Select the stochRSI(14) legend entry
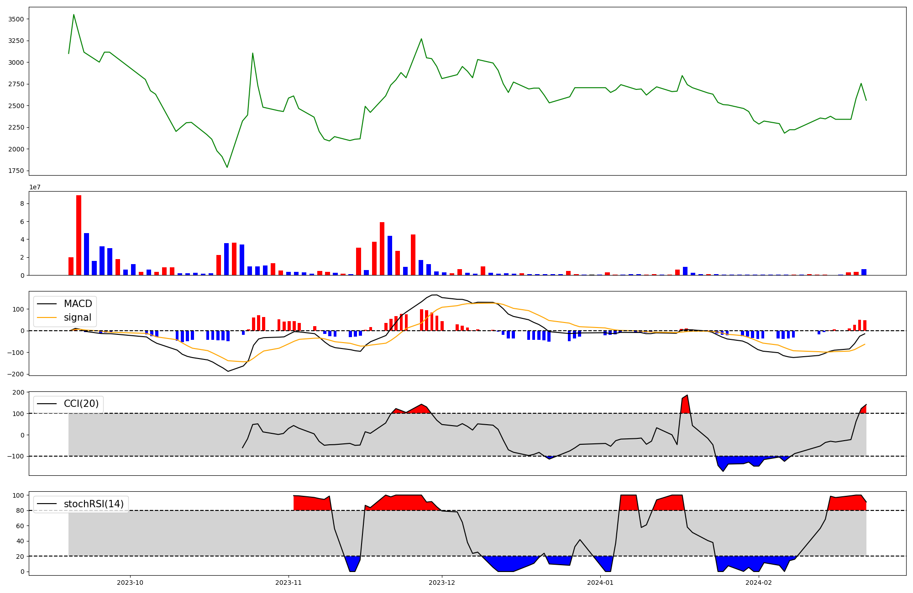 [94, 504]
